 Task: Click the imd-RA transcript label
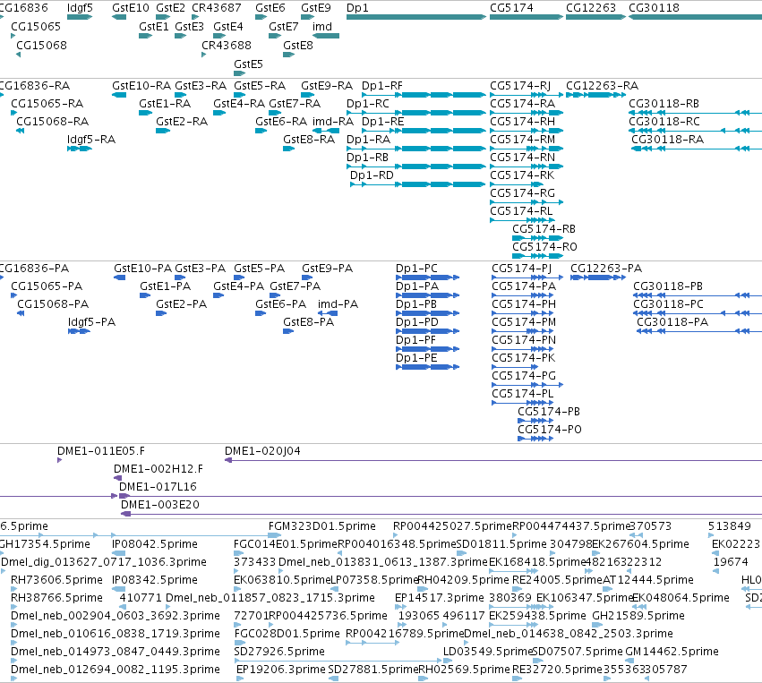click(x=333, y=122)
